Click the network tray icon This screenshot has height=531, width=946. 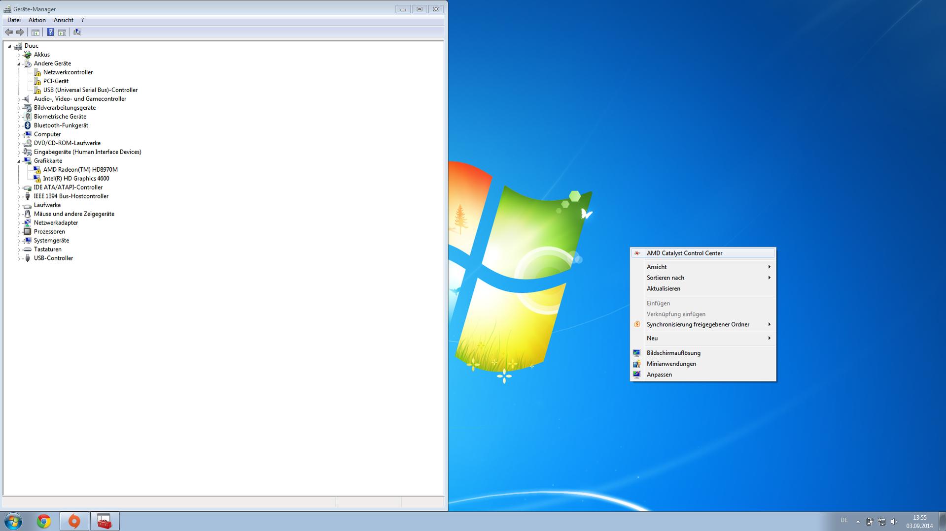[882, 522]
